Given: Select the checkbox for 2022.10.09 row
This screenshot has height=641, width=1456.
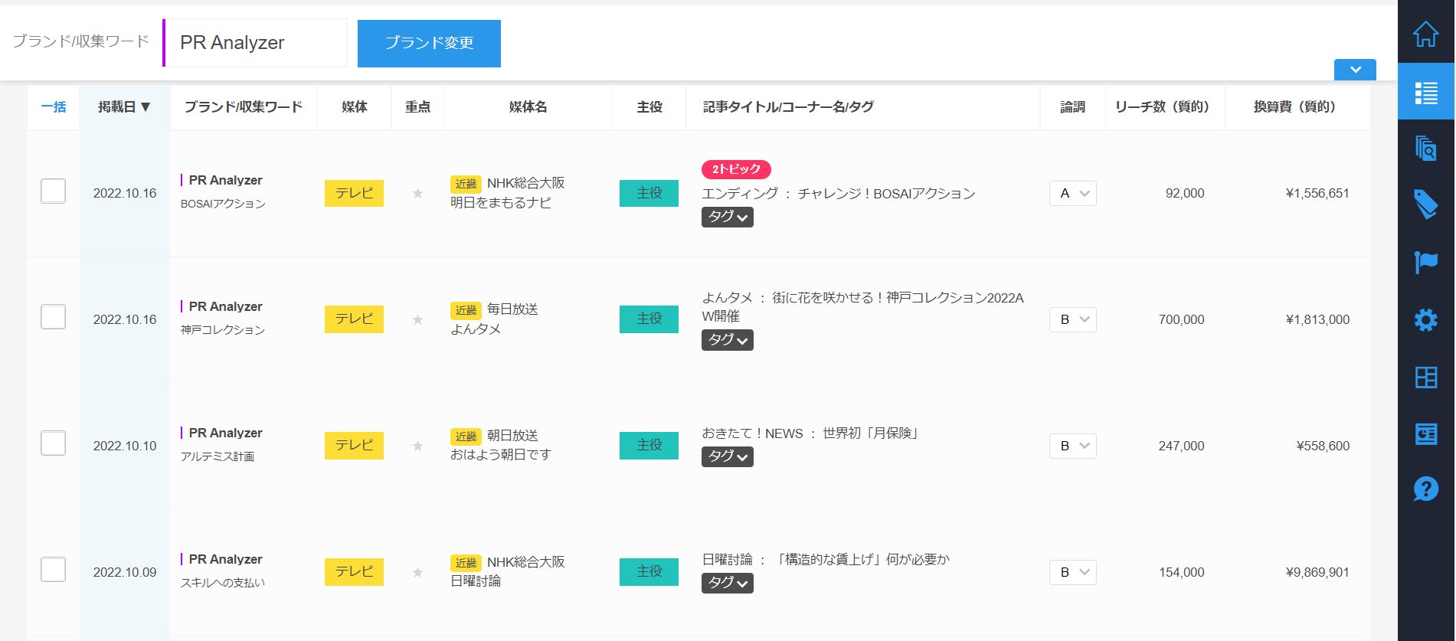Looking at the screenshot, I should (53, 570).
